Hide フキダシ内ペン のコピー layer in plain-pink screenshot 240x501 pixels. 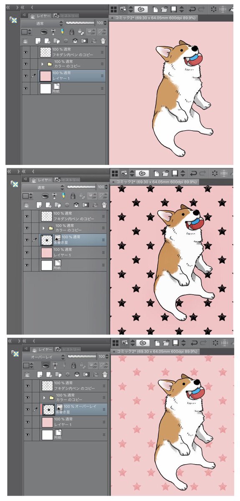(x=25, y=52)
